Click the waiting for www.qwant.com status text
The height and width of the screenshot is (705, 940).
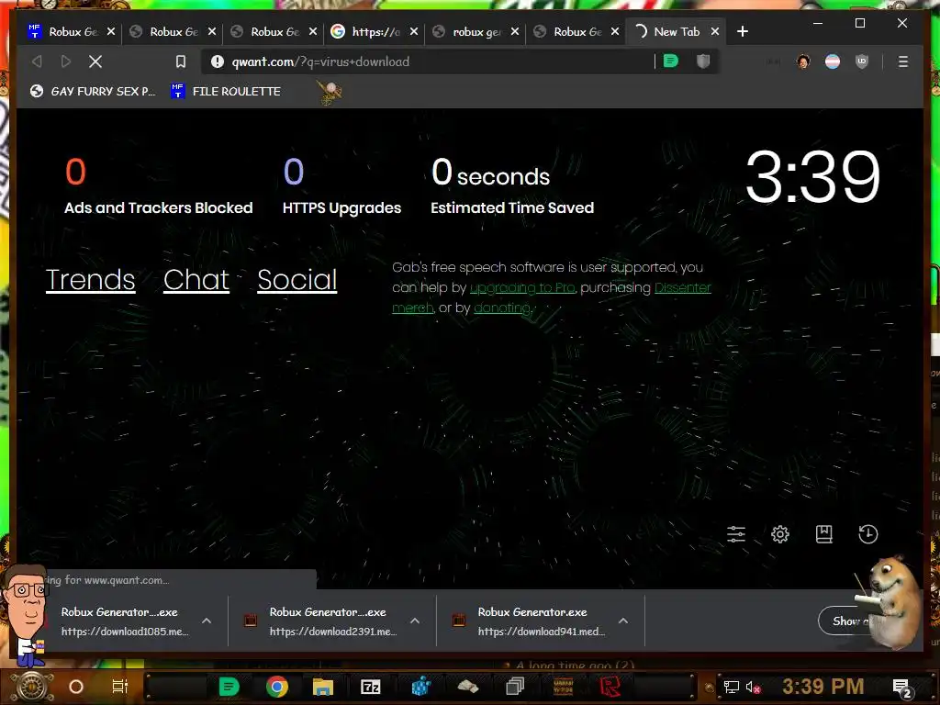pos(108,580)
